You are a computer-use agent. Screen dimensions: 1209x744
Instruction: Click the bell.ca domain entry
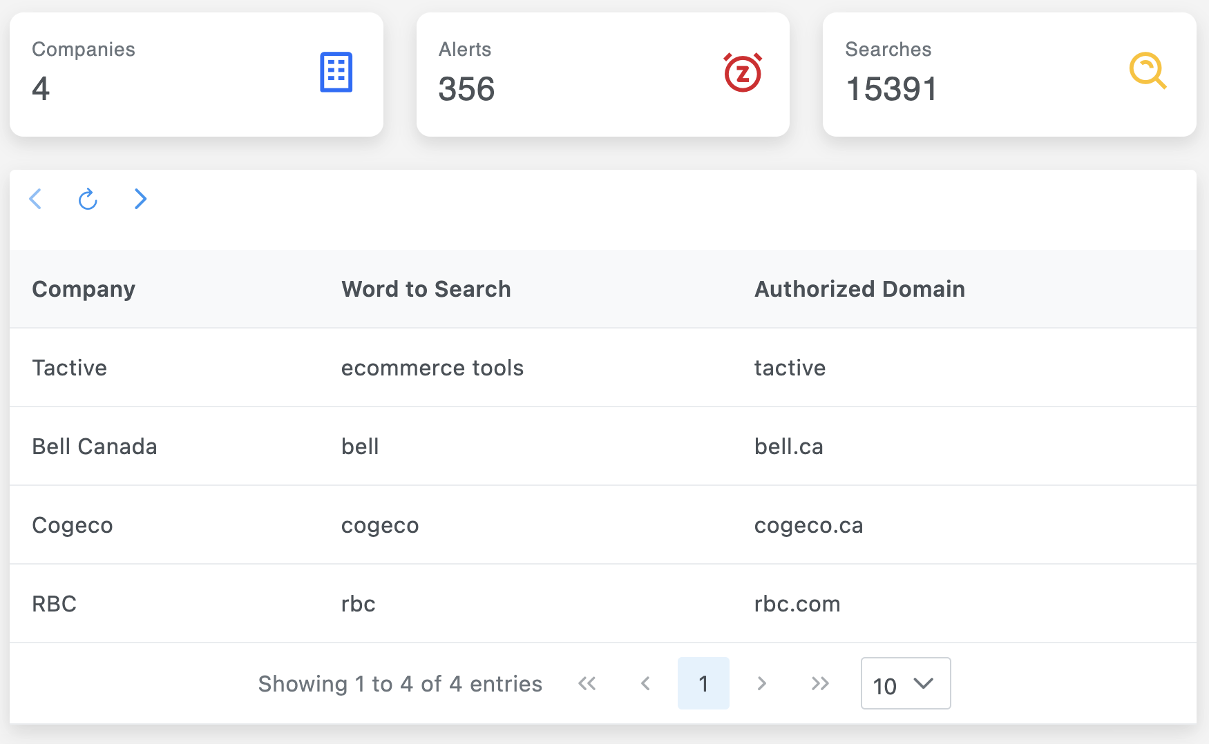coord(788,447)
